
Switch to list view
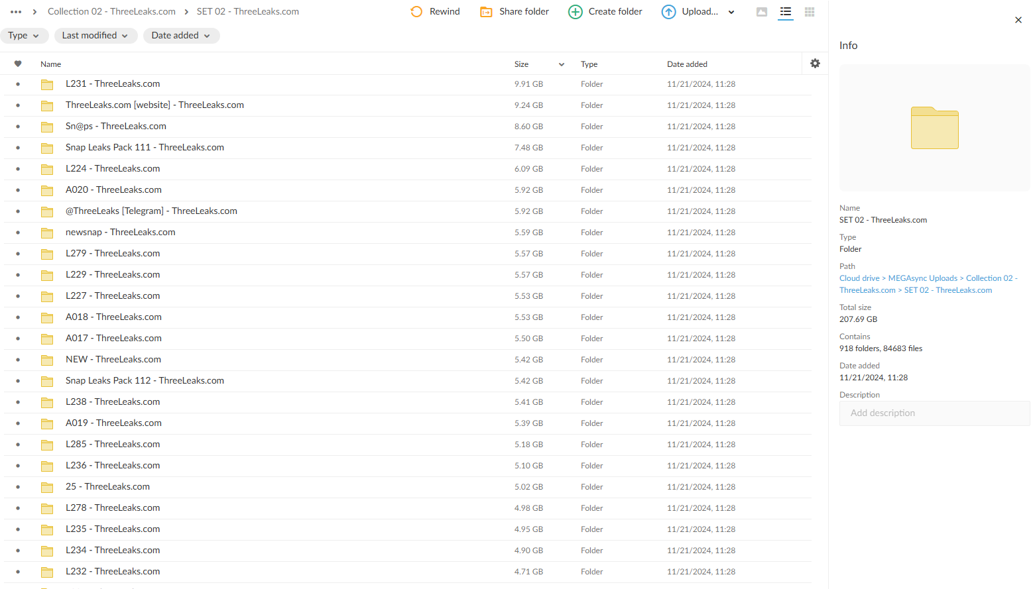786,12
